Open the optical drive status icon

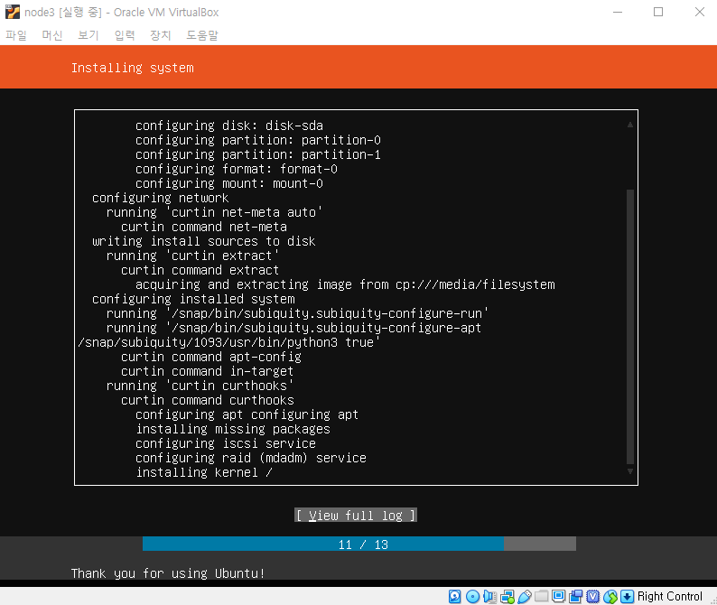coord(472,596)
